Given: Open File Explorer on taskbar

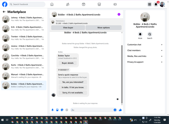Looking at the screenshot, I should [x=17, y=118].
